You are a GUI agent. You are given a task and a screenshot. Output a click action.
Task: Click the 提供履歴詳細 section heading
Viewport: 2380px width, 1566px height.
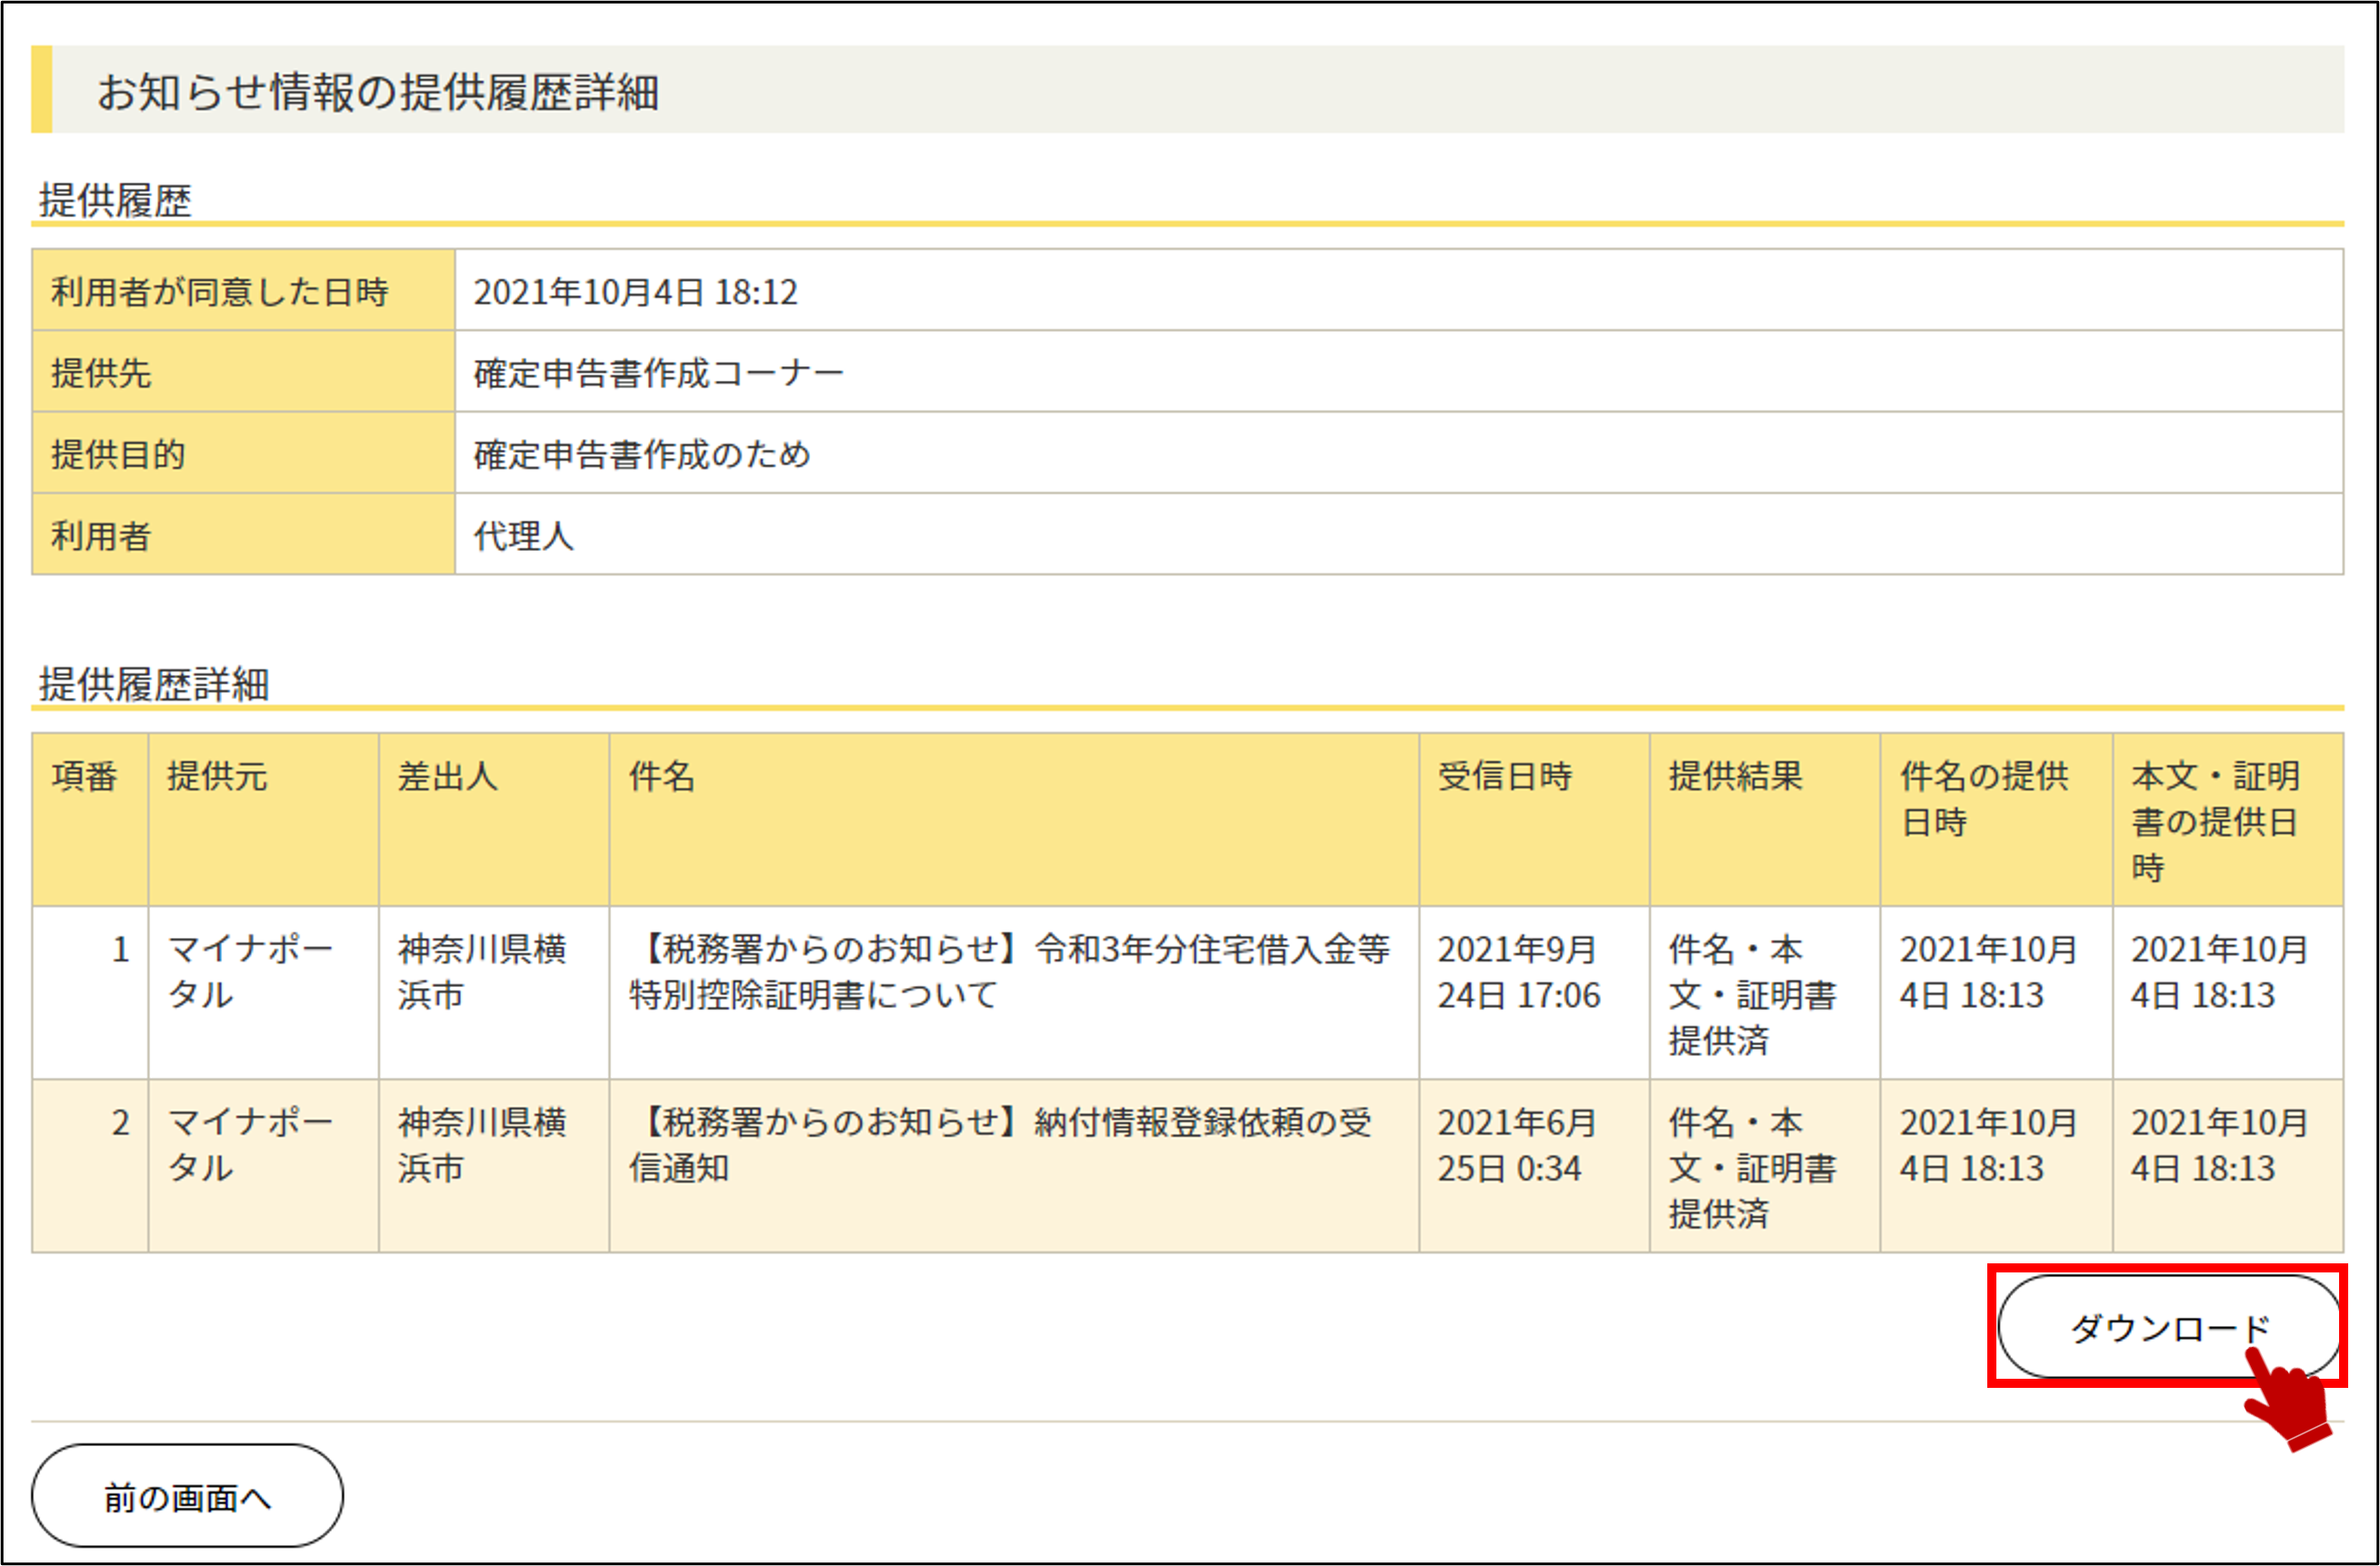click(153, 684)
